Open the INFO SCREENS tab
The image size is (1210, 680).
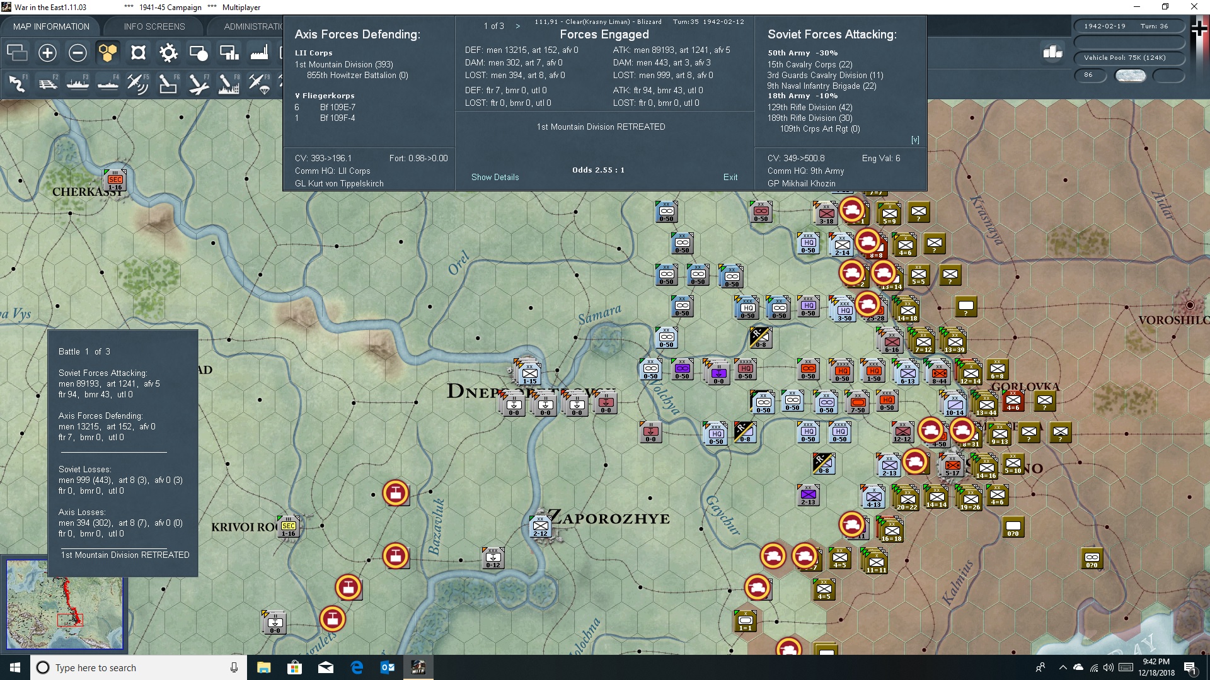[x=154, y=26]
